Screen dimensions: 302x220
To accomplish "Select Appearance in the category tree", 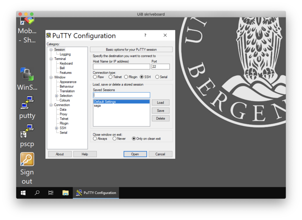I will 68,82.
